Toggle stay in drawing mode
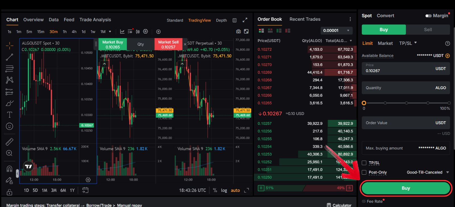Image resolution: width=455 pixels, height=207 pixels. click(9, 181)
